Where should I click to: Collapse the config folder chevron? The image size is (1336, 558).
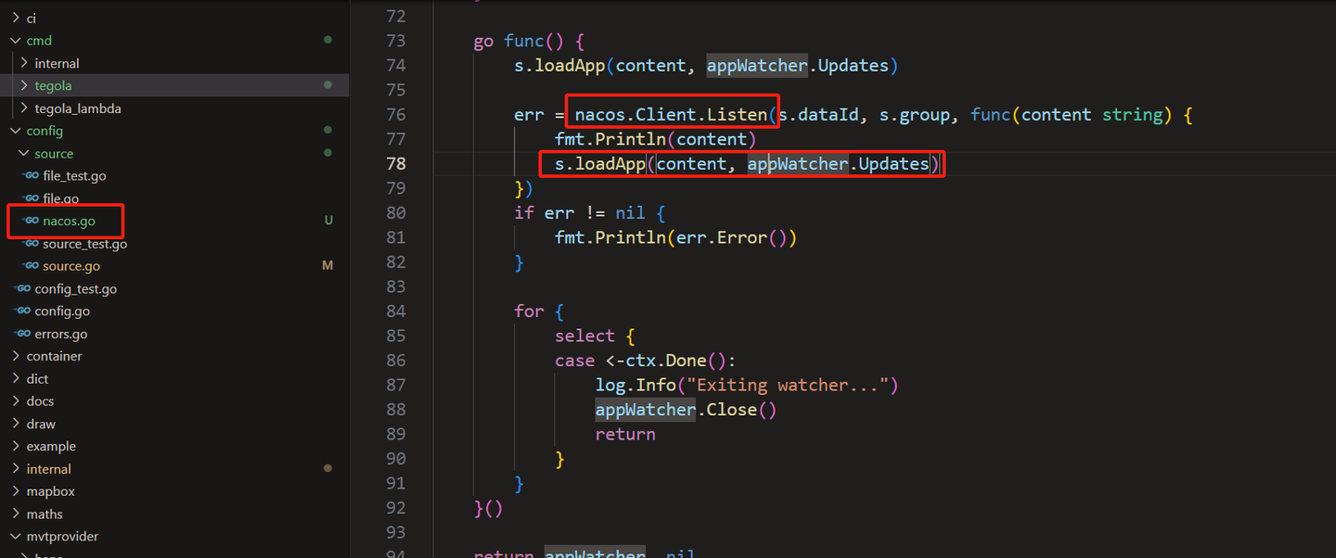(16, 131)
